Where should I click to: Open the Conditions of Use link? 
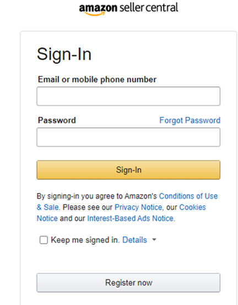pos(188,196)
